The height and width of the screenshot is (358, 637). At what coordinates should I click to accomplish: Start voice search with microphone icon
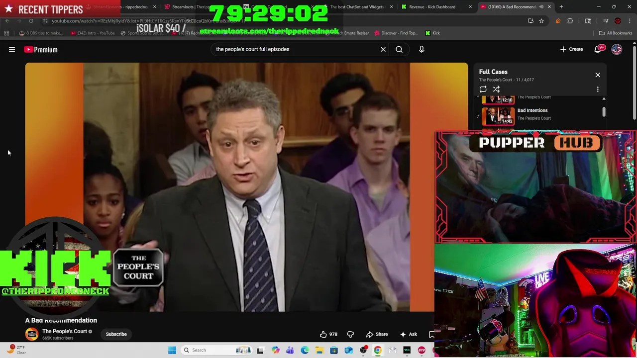coord(422,49)
